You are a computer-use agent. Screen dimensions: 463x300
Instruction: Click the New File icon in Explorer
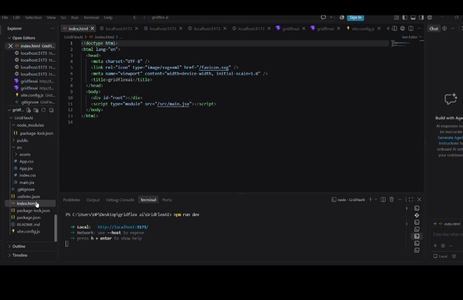click(28, 110)
